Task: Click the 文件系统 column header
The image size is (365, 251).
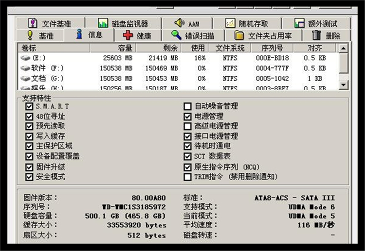Action: (230, 49)
